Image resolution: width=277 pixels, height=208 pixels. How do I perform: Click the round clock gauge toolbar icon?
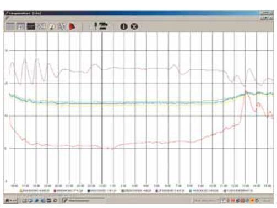click(52, 26)
